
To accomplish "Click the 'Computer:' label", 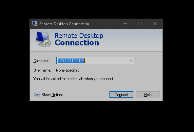I will pyautogui.click(x=41, y=61).
